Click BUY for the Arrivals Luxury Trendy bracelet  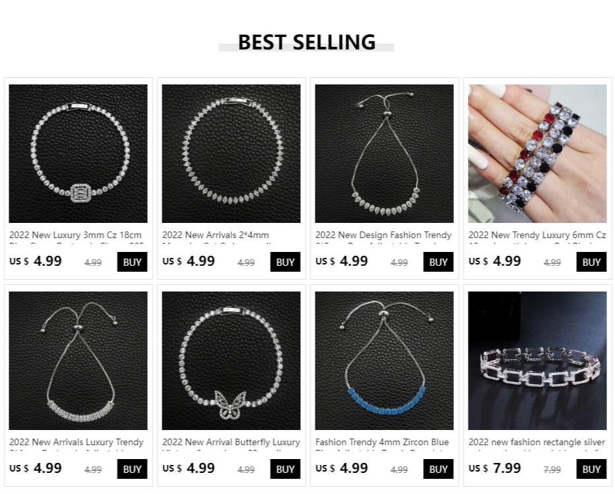click(132, 469)
